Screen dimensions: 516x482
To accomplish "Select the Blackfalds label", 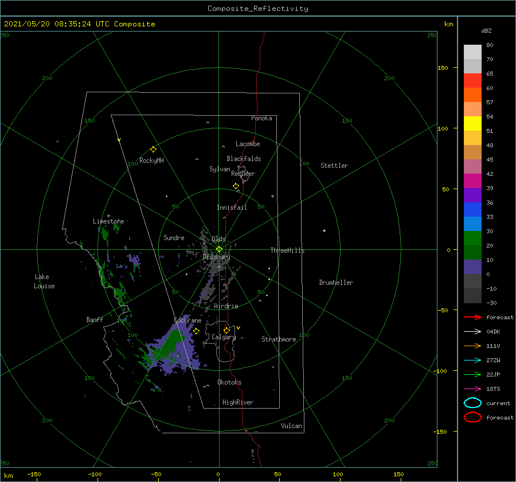I will click(244, 159).
